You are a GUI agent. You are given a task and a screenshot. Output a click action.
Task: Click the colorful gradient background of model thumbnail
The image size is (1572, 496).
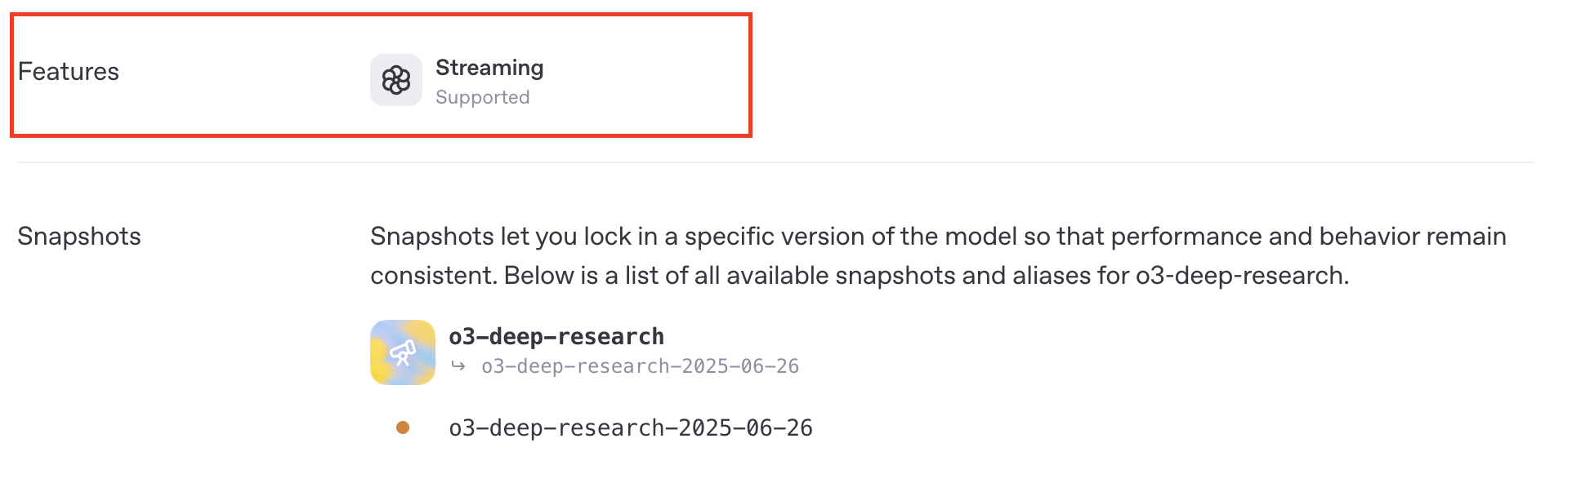click(382, 372)
